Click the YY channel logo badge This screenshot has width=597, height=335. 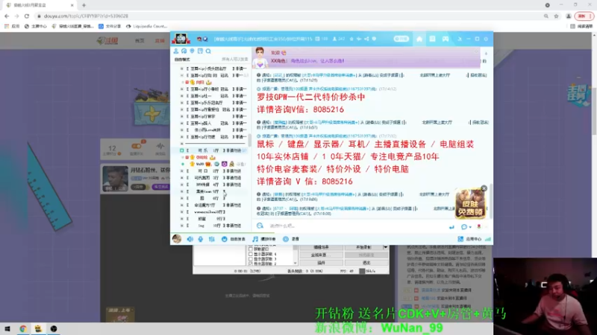pos(181,39)
